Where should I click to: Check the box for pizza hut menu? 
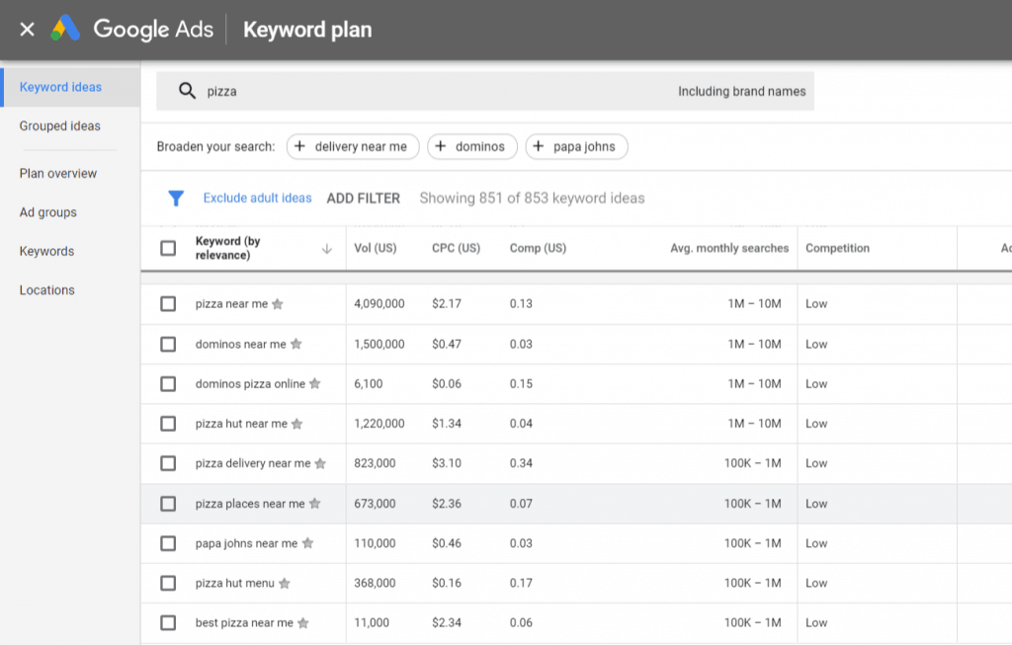pyautogui.click(x=168, y=583)
